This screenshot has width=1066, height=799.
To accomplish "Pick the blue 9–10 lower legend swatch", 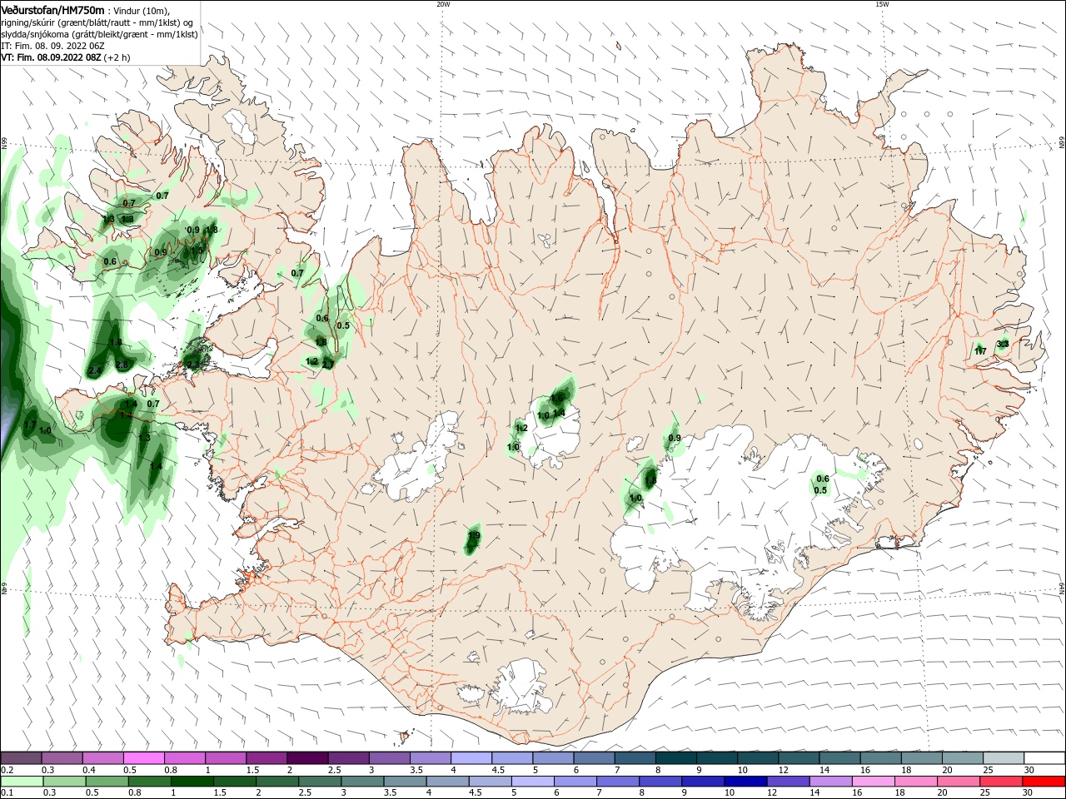I will coord(702,782).
